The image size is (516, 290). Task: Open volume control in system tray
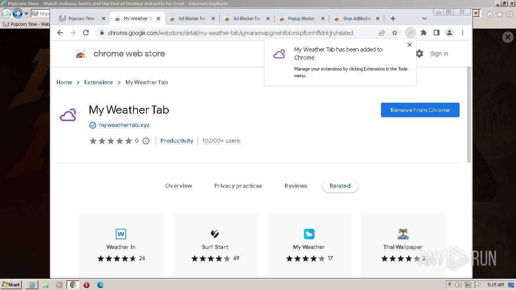[459, 285]
